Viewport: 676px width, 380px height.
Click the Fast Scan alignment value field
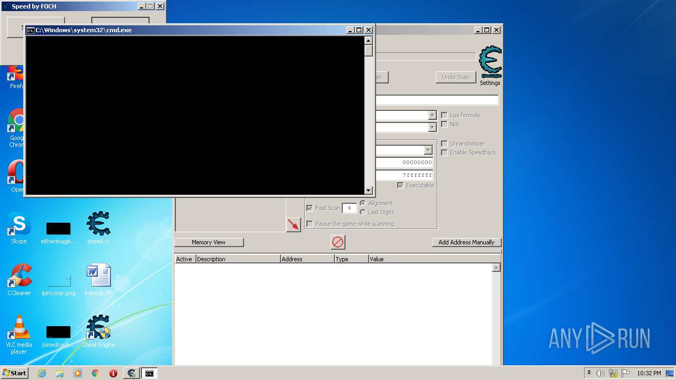[x=349, y=208]
